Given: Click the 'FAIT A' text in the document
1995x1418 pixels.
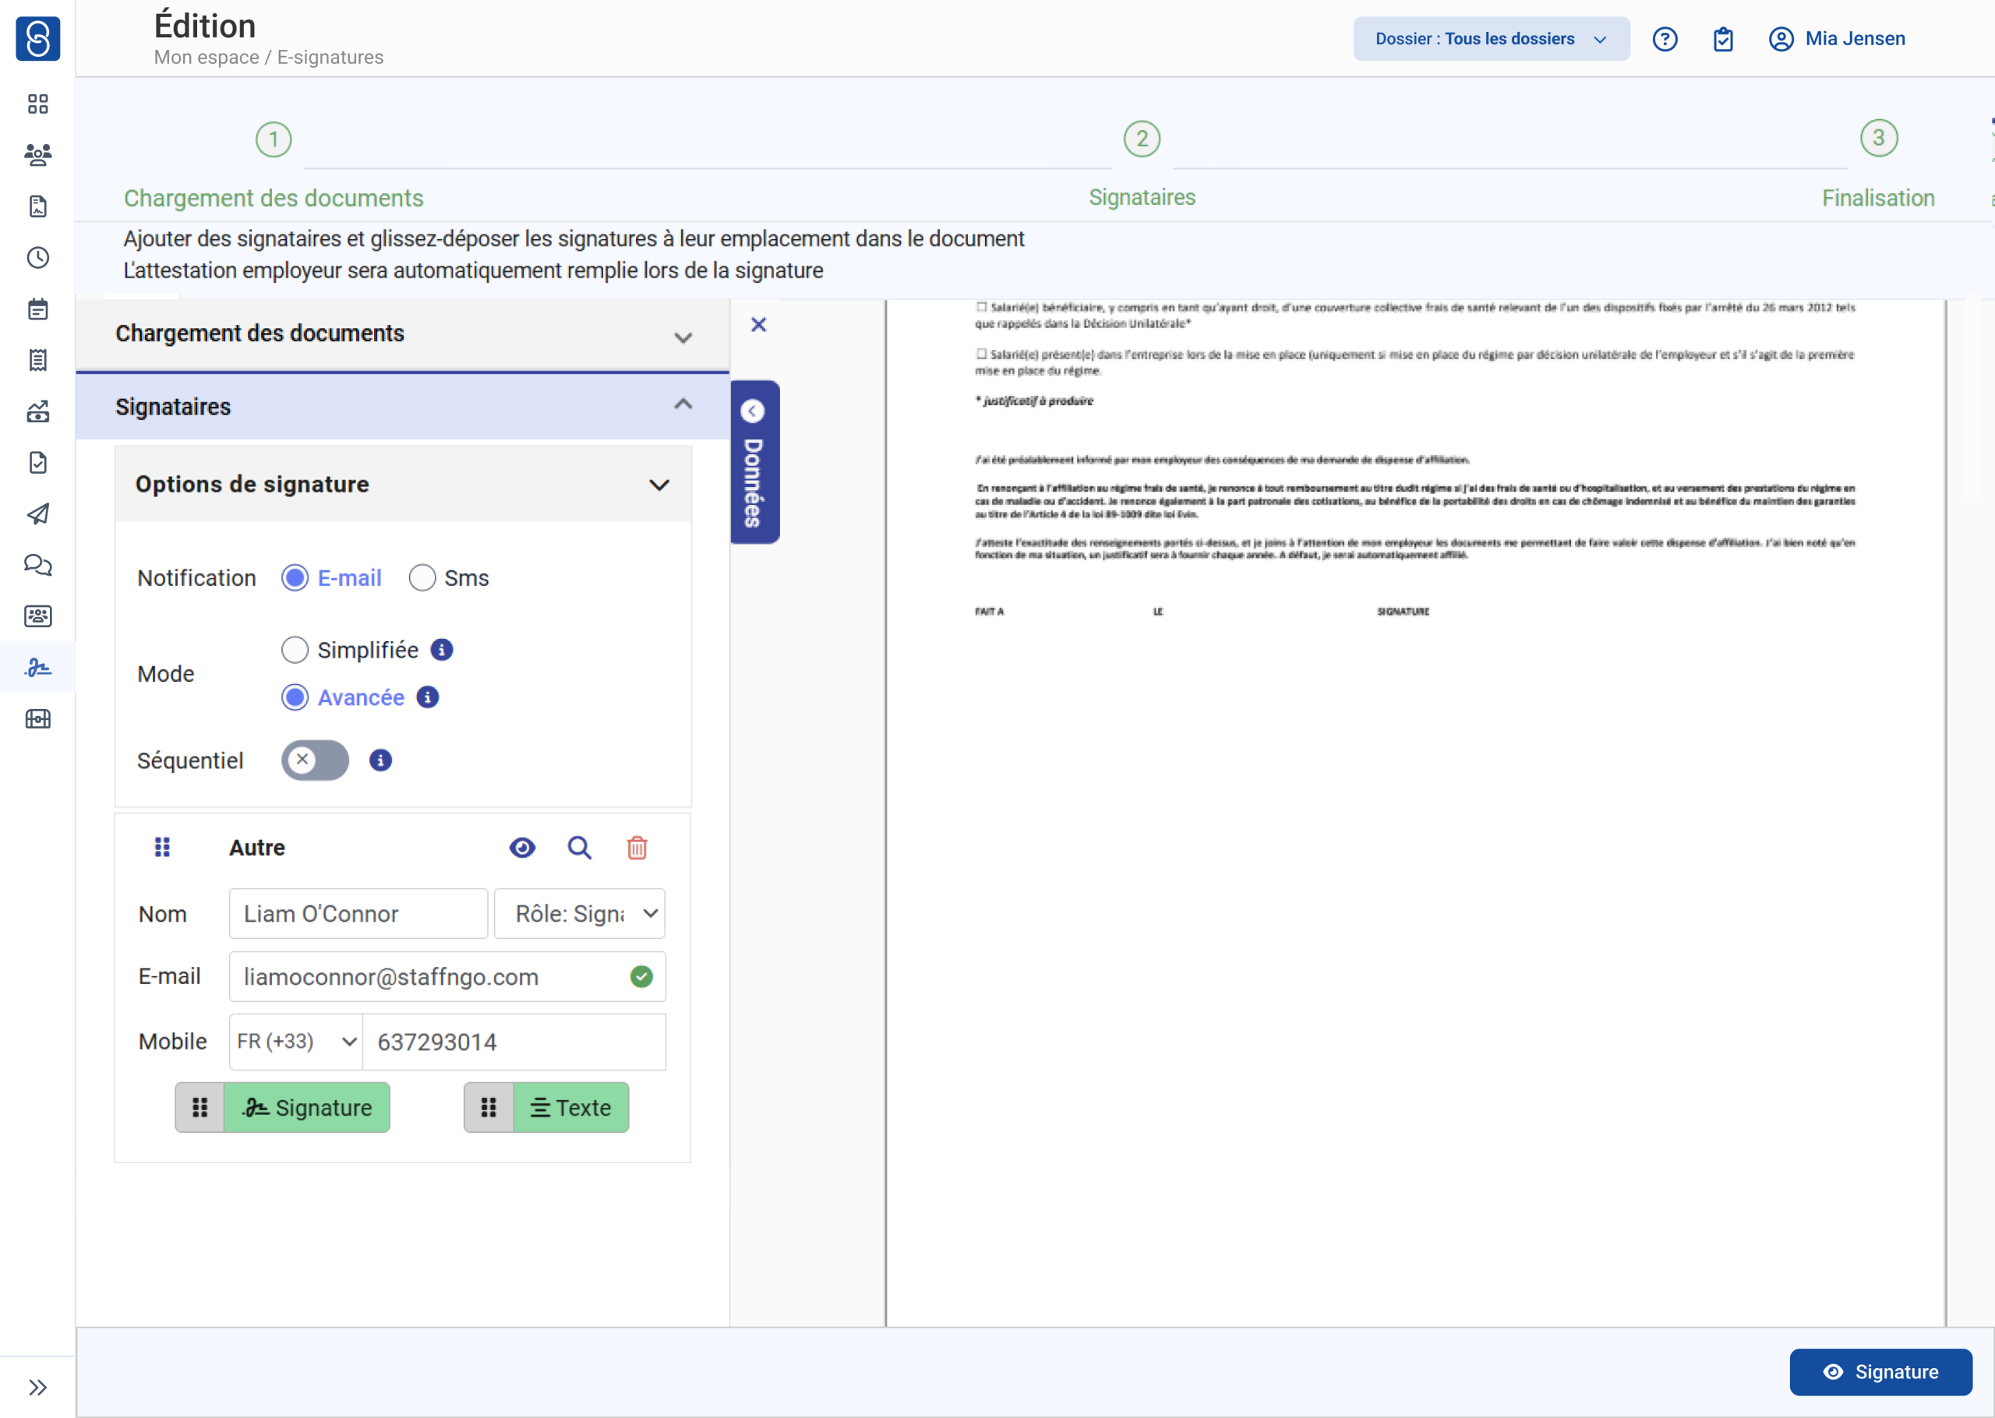Looking at the screenshot, I should [x=989, y=611].
